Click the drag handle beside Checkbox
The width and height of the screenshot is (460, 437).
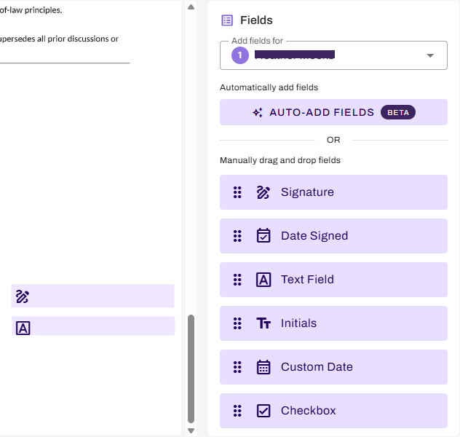click(x=237, y=411)
